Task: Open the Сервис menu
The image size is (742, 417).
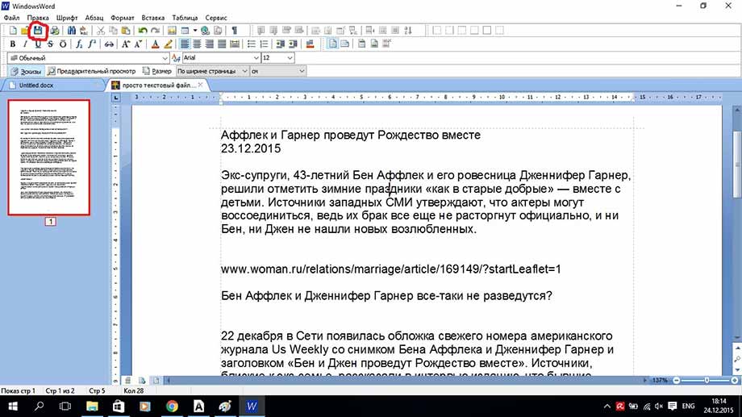Action: [x=216, y=18]
